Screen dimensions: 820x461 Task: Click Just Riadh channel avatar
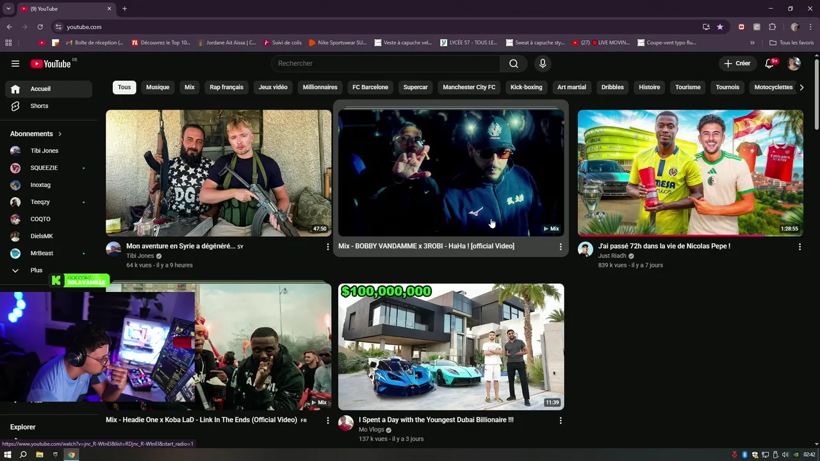pyautogui.click(x=586, y=249)
